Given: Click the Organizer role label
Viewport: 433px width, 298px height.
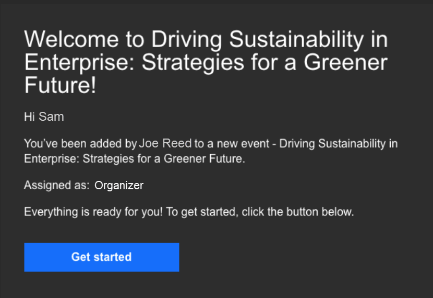Looking at the screenshot, I should click(x=119, y=185).
